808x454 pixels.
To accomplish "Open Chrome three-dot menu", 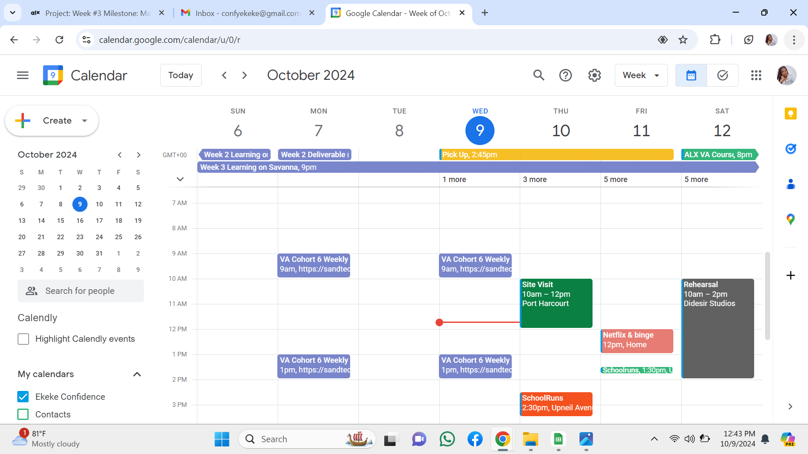I will pyautogui.click(x=794, y=40).
